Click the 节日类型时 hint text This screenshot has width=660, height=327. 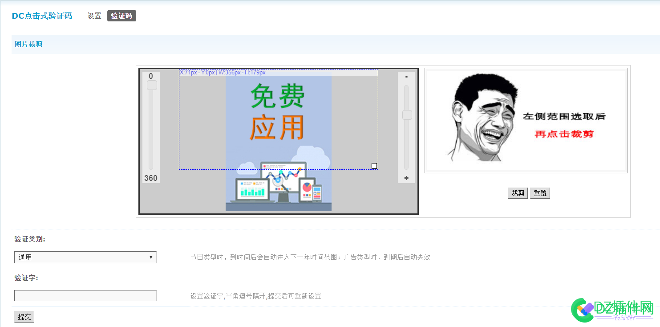(310, 257)
